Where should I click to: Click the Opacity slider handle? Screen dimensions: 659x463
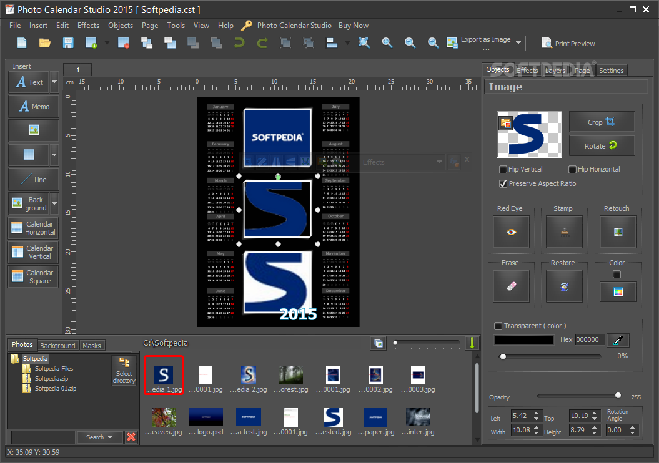(x=618, y=396)
